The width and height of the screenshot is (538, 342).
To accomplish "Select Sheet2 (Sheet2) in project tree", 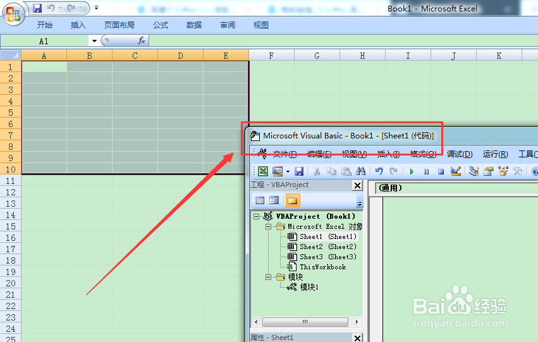I will [x=328, y=247].
